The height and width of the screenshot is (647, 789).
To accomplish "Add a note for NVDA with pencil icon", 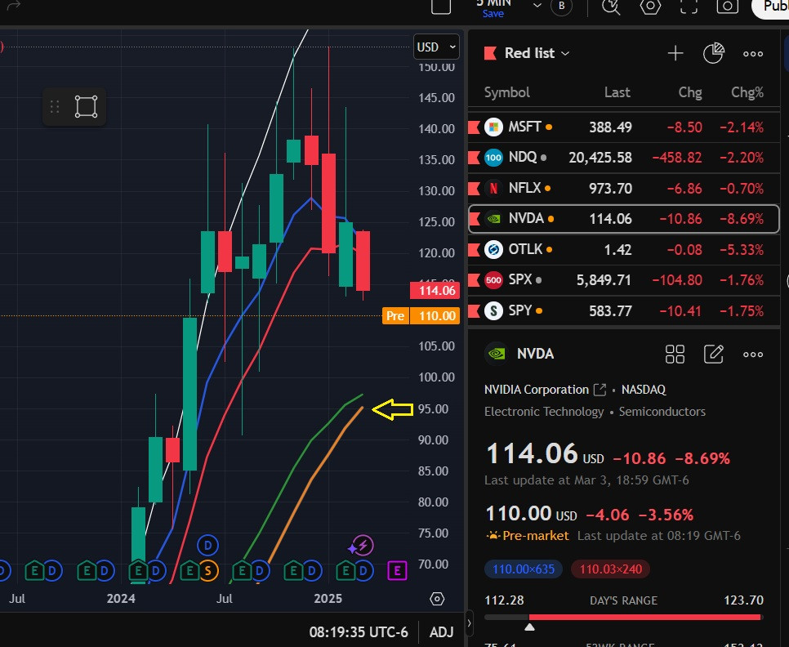I will point(714,355).
